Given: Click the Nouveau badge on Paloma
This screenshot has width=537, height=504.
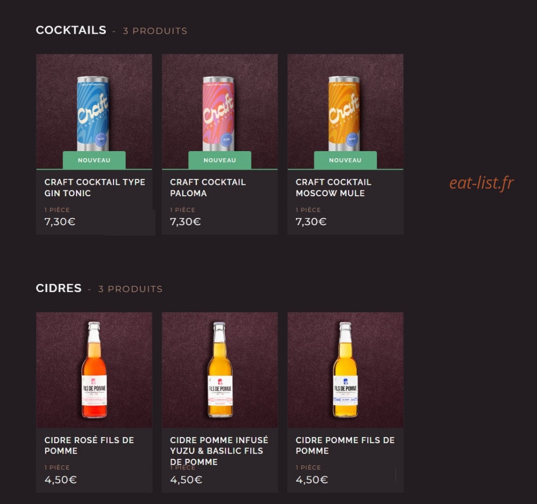Looking at the screenshot, I should coord(219,160).
